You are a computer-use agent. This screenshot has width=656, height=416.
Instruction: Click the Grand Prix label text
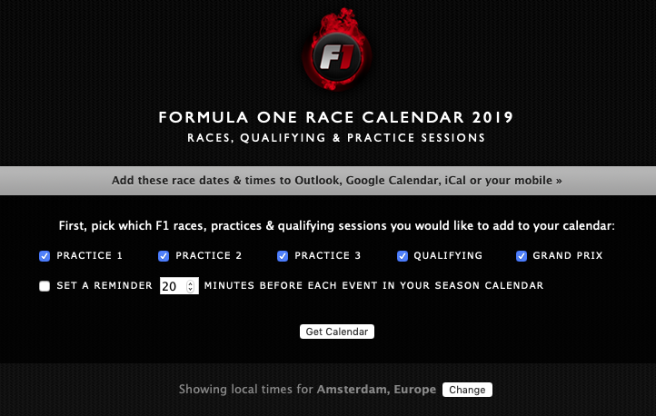(568, 255)
